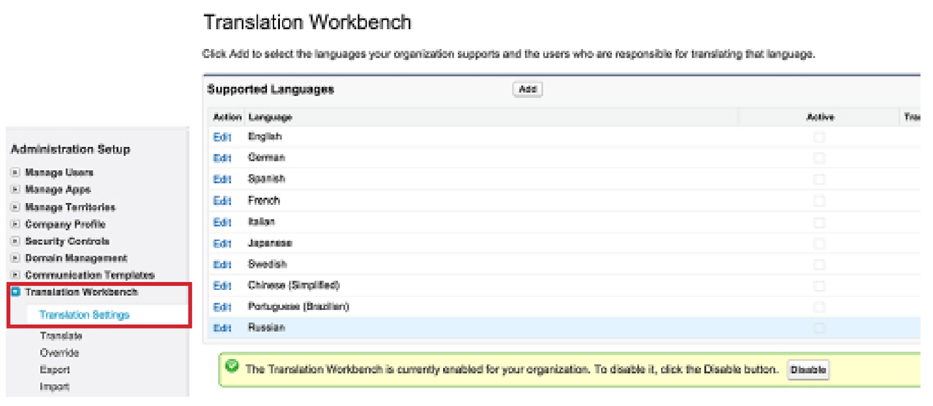Screen dimensions: 933x406
Task: Edit the German language entry
Action: pos(222,158)
